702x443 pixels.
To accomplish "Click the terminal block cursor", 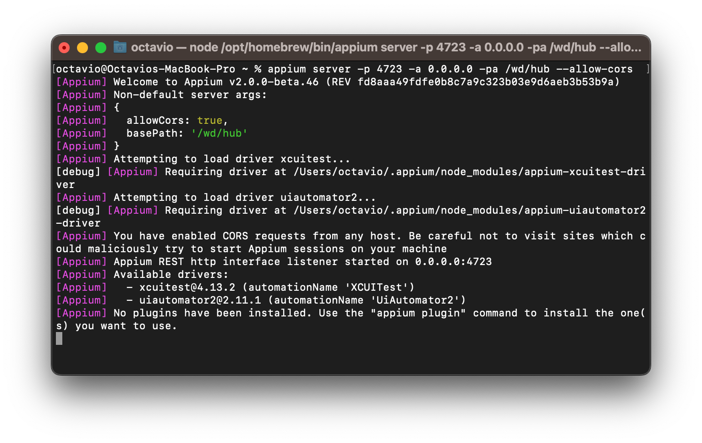I will 59,338.
